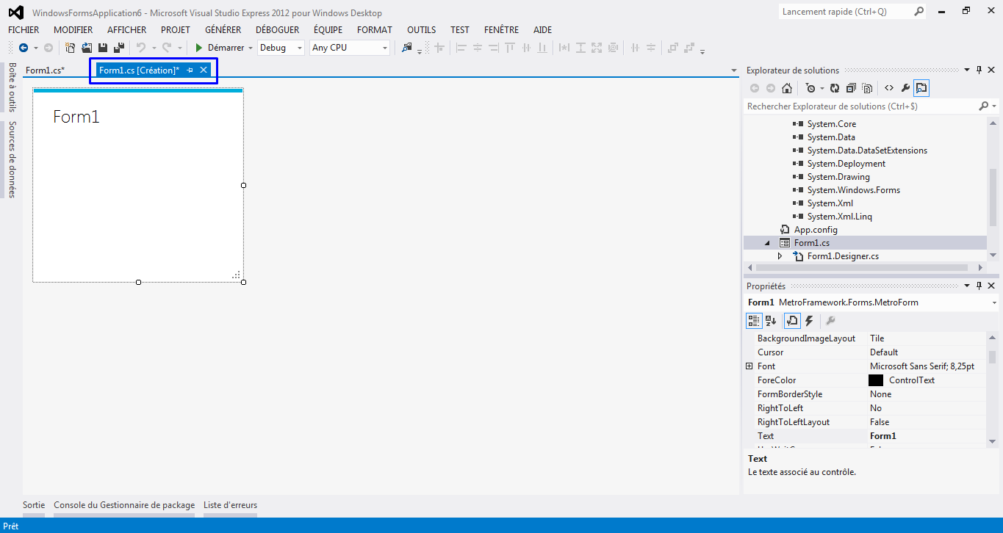Save the current file with the single-disk icon

pyautogui.click(x=103, y=48)
